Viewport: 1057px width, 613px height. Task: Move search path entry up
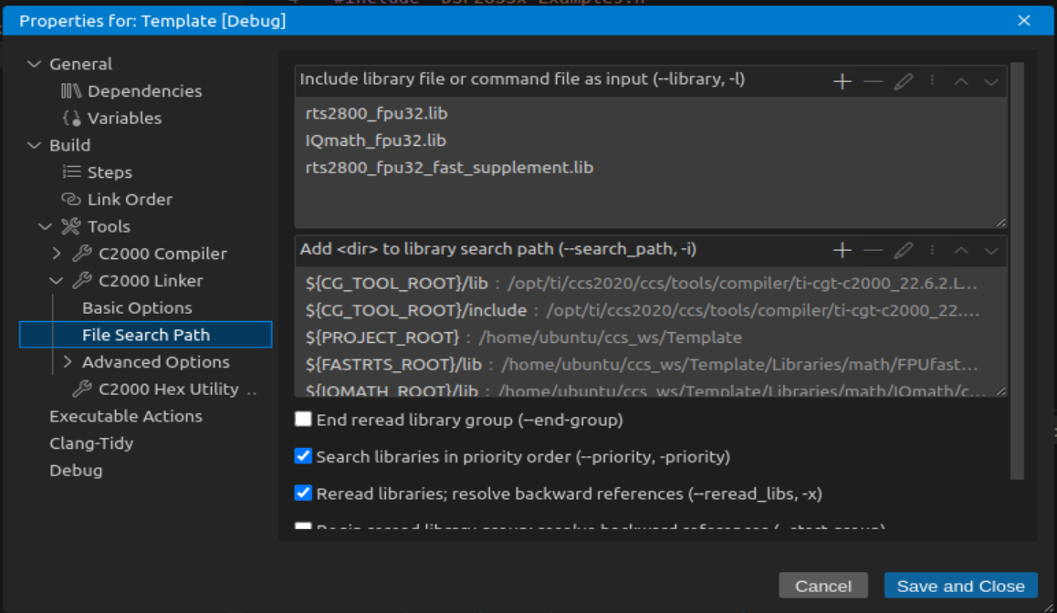[961, 251]
